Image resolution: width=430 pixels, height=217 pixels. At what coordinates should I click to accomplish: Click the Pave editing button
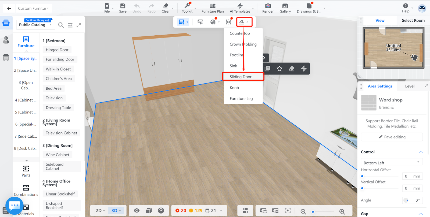(392, 137)
